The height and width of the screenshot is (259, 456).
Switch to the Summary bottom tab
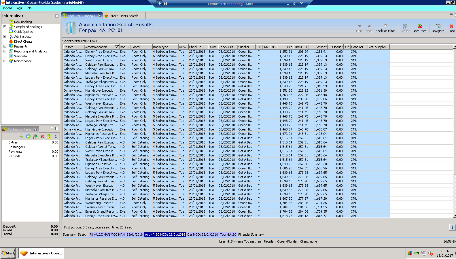coord(69,235)
